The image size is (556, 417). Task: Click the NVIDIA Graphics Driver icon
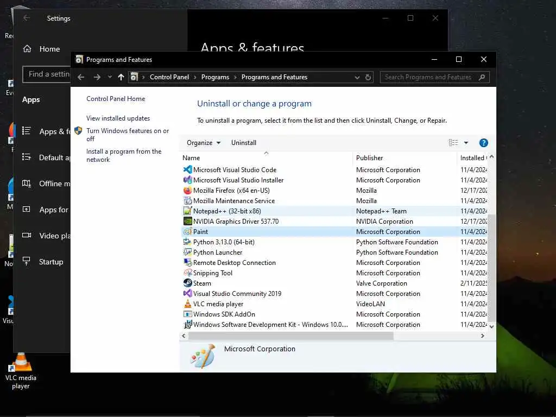click(x=187, y=222)
